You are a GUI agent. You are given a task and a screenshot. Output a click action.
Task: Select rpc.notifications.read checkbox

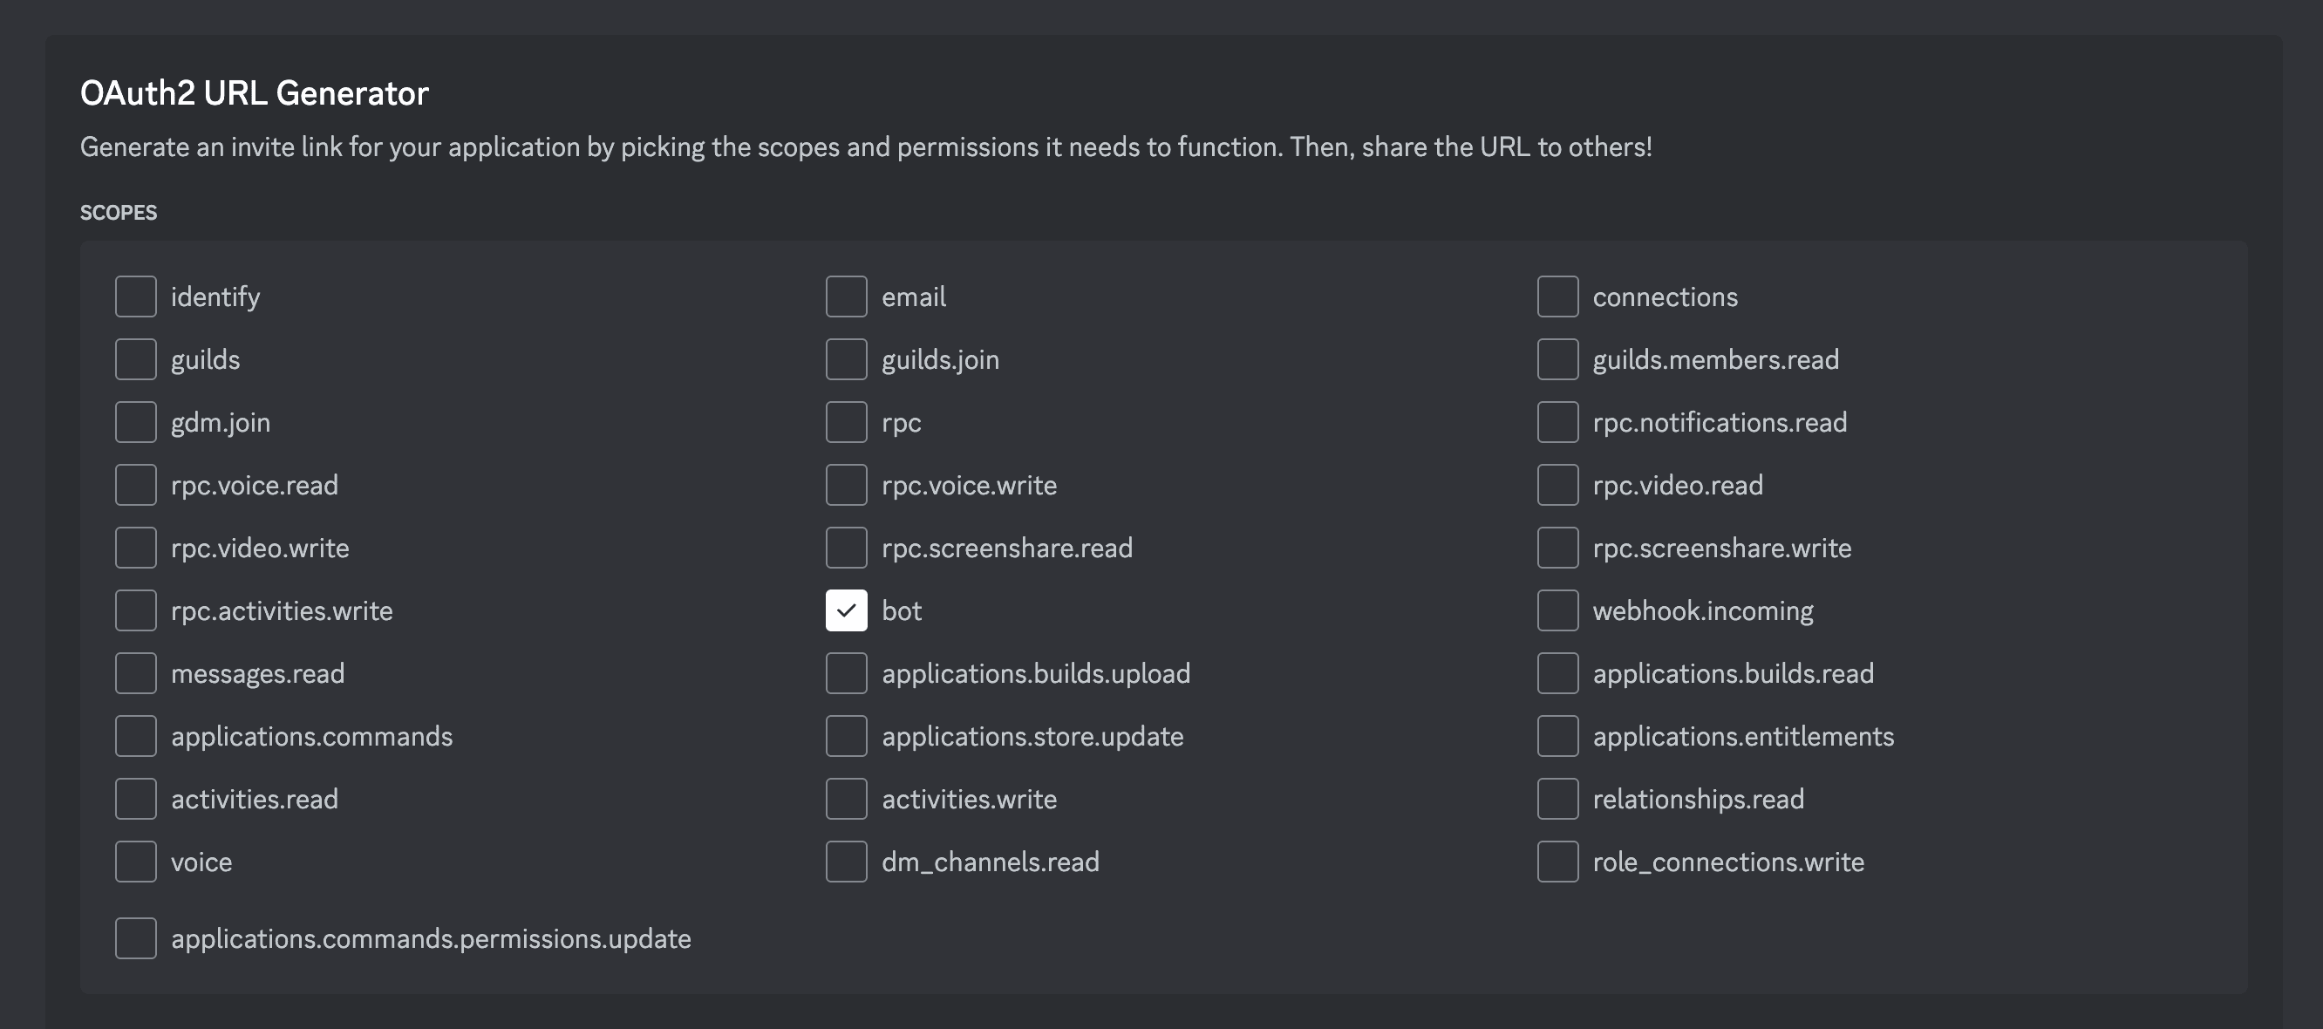pos(1557,422)
